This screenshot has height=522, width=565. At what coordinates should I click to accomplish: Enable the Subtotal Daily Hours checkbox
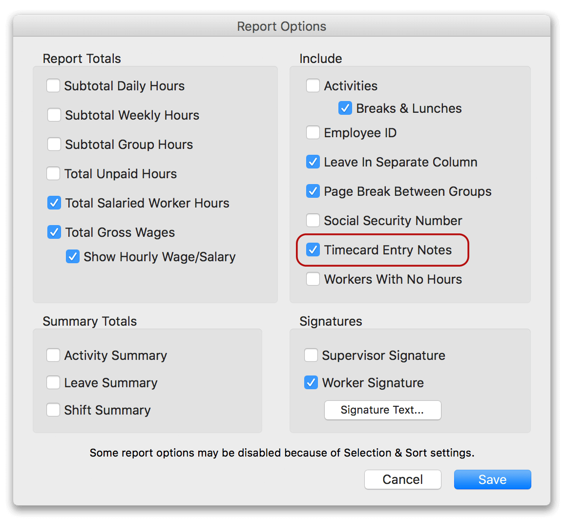point(53,85)
